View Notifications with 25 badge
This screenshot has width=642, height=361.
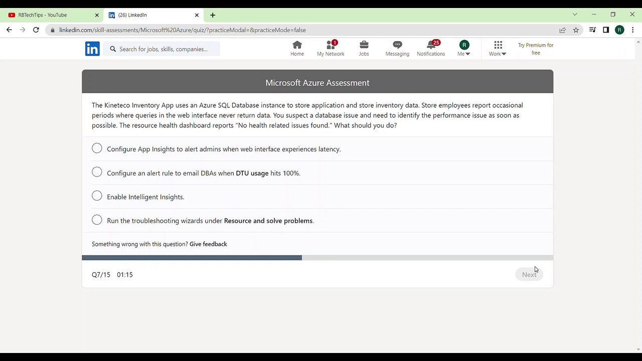click(x=431, y=49)
